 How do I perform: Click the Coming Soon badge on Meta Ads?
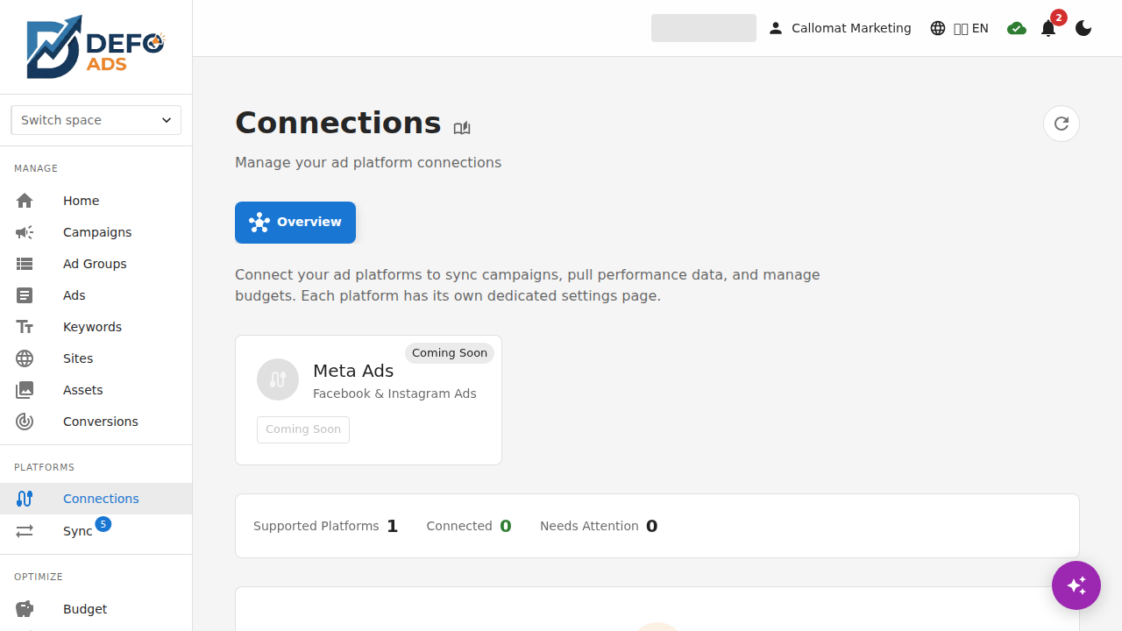tap(450, 353)
